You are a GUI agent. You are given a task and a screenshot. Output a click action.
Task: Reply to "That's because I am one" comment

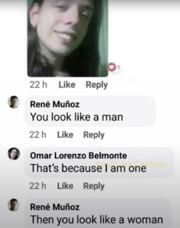pos(94,186)
